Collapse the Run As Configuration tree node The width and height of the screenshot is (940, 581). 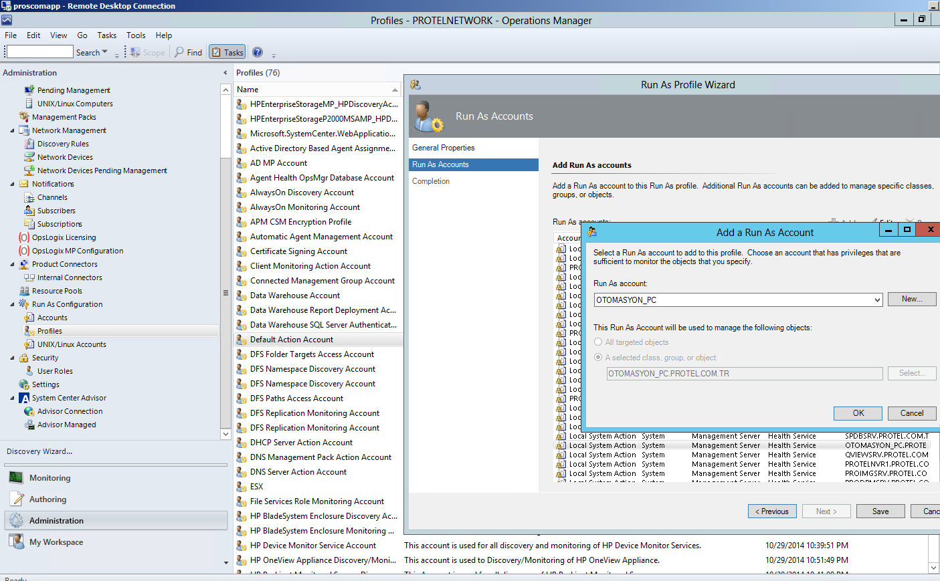point(12,305)
